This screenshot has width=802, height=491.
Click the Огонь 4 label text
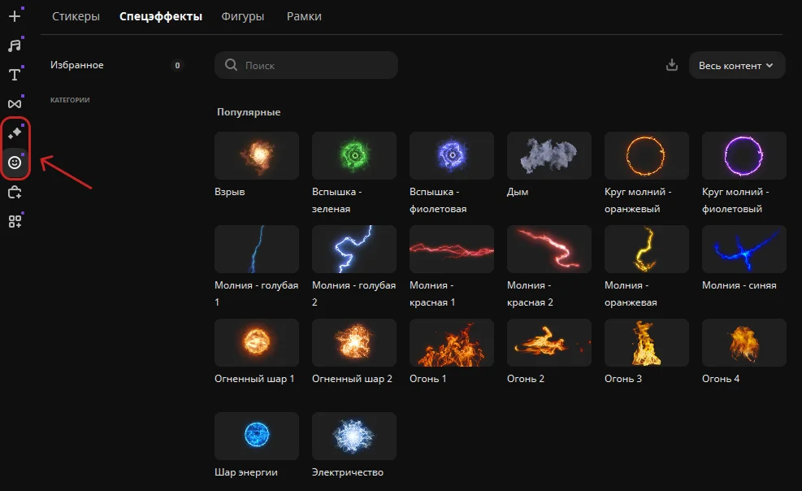coord(721,379)
